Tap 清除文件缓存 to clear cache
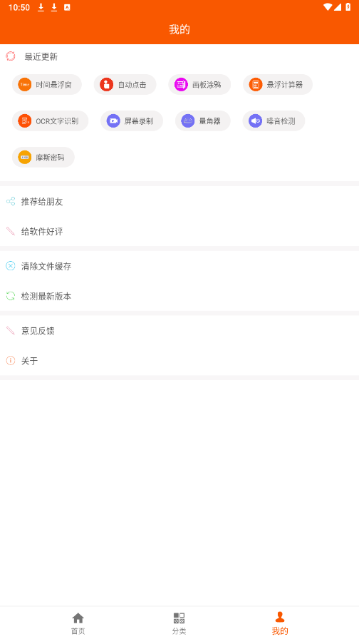359x639 pixels. point(179,266)
